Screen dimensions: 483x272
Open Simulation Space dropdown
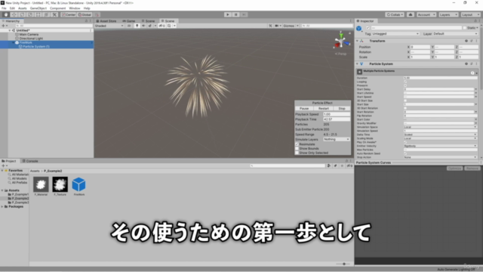(x=441, y=127)
